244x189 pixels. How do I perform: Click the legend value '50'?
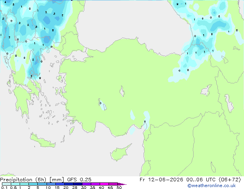point(119,187)
